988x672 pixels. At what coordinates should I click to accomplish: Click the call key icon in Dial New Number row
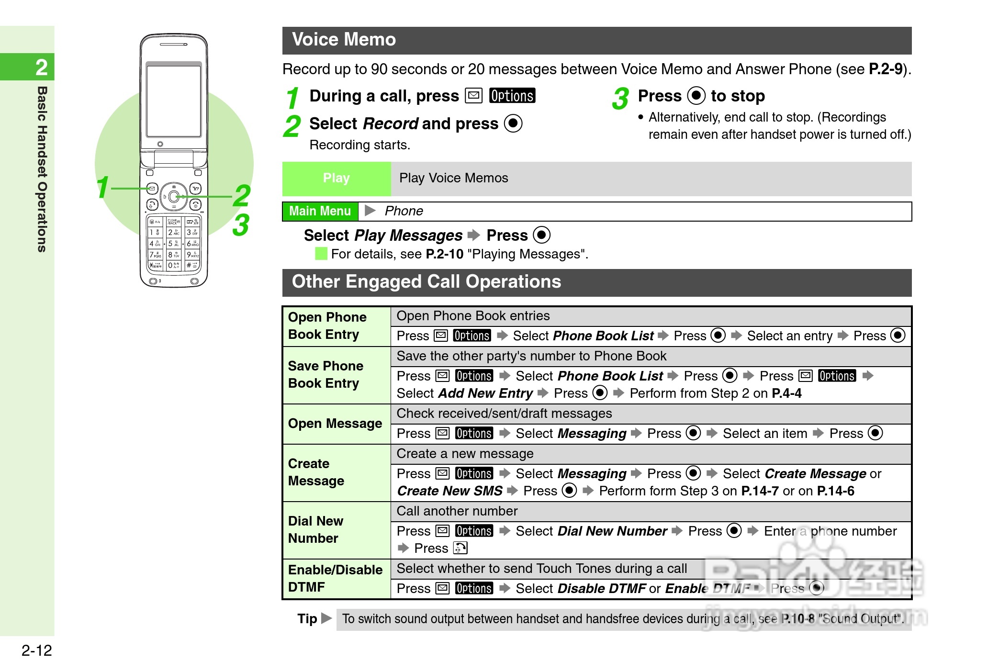pos(460,548)
